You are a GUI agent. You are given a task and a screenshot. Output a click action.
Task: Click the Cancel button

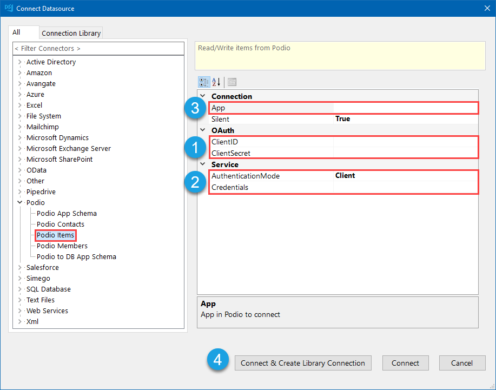pyautogui.click(x=462, y=363)
